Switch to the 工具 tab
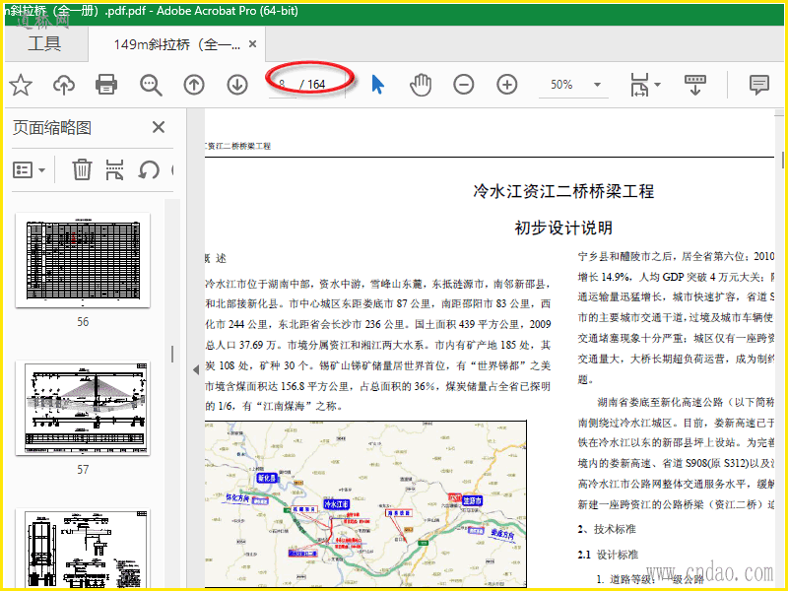788x591 pixels. [44, 44]
